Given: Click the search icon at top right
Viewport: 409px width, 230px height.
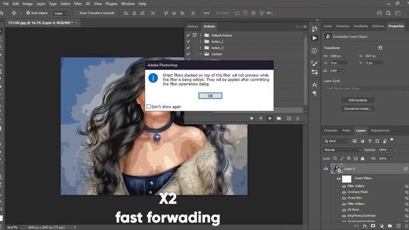Looking at the screenshot, I should pyautogui.click(x=388, y=13).
